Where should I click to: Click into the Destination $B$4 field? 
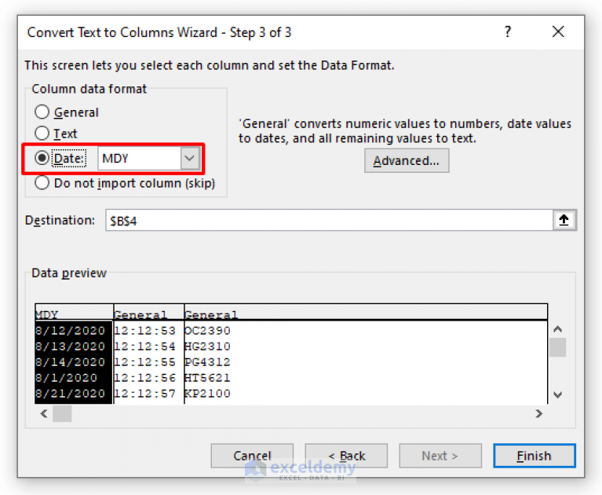pyautogui.click(x=329, y=220)
